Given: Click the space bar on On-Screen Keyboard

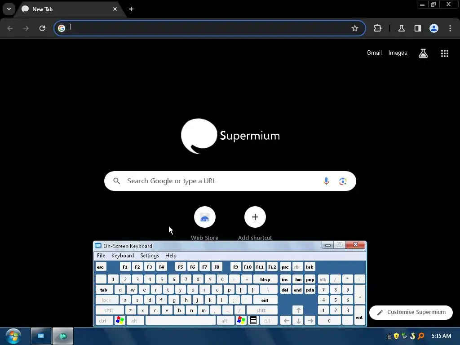Looking at the screenshot, I should click(181, 321).
